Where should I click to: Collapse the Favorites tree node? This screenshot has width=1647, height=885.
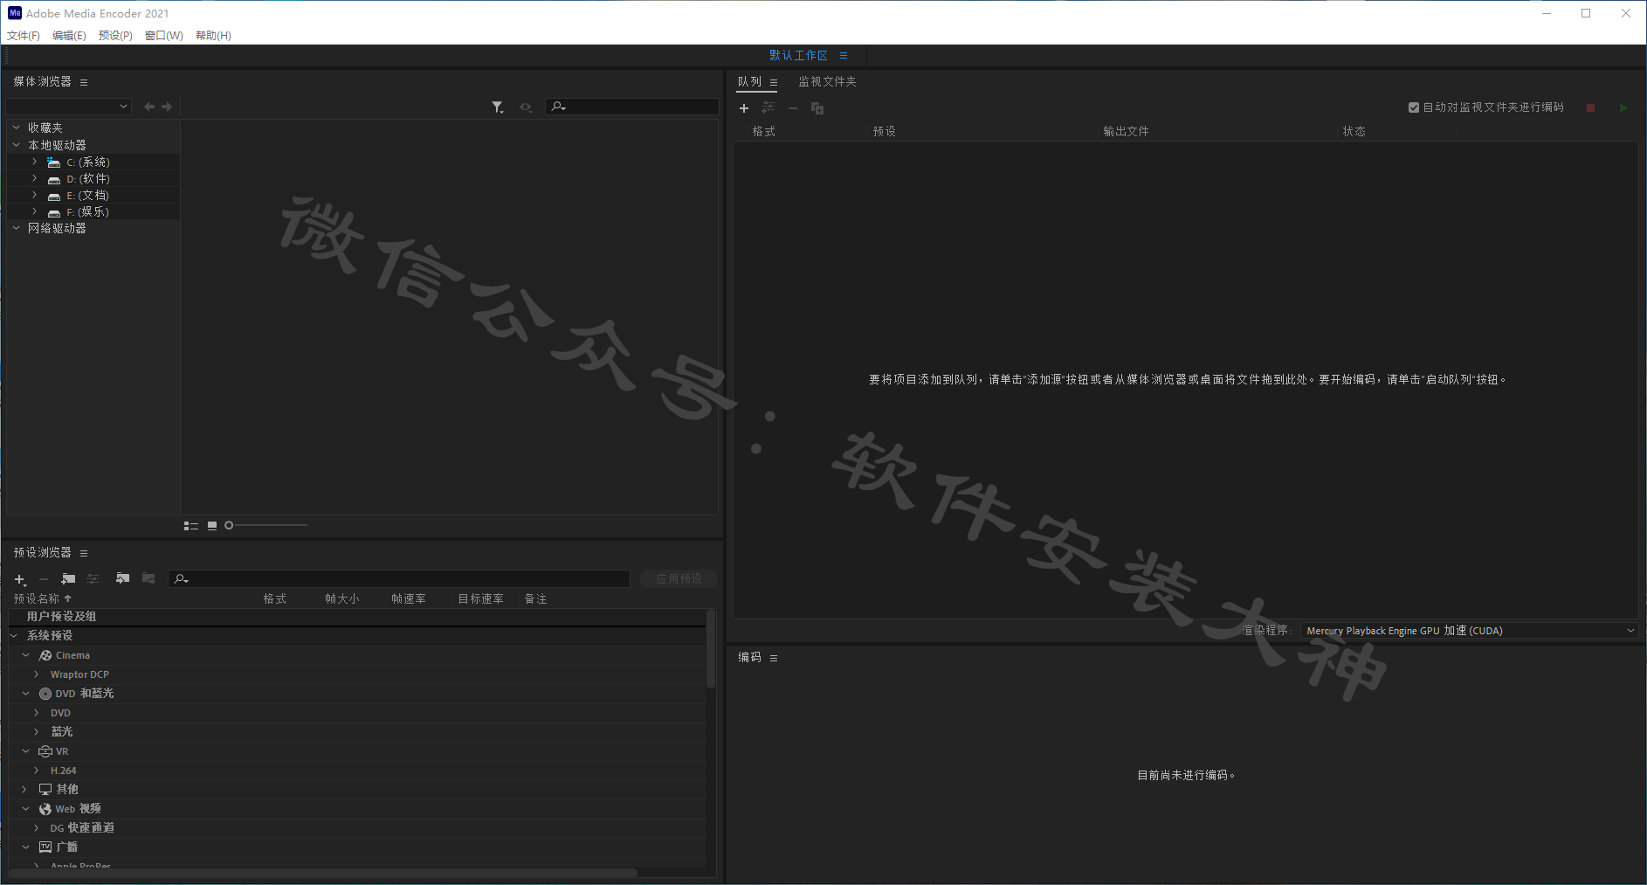tap(16, 128)
